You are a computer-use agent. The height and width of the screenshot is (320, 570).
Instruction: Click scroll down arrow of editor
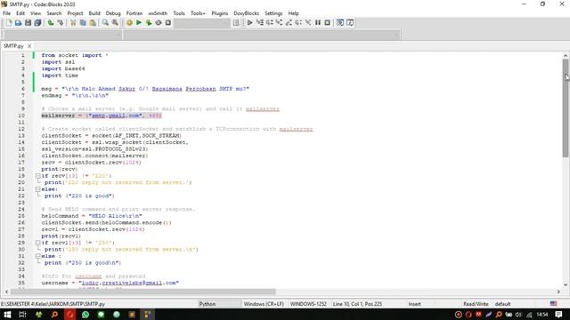[566, 284]
